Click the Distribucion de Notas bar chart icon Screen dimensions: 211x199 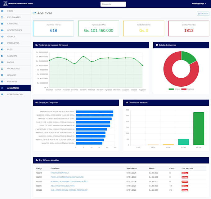[127, 103]
